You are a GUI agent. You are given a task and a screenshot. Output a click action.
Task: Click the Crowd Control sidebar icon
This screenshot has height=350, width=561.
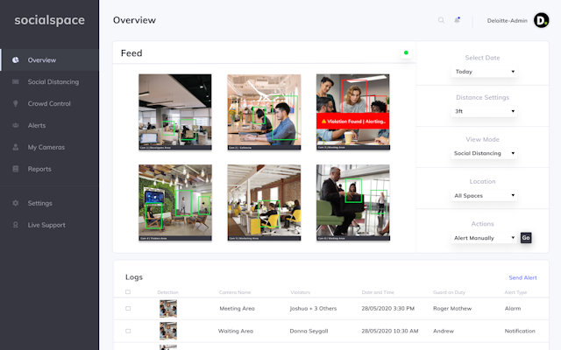point(16,104)
